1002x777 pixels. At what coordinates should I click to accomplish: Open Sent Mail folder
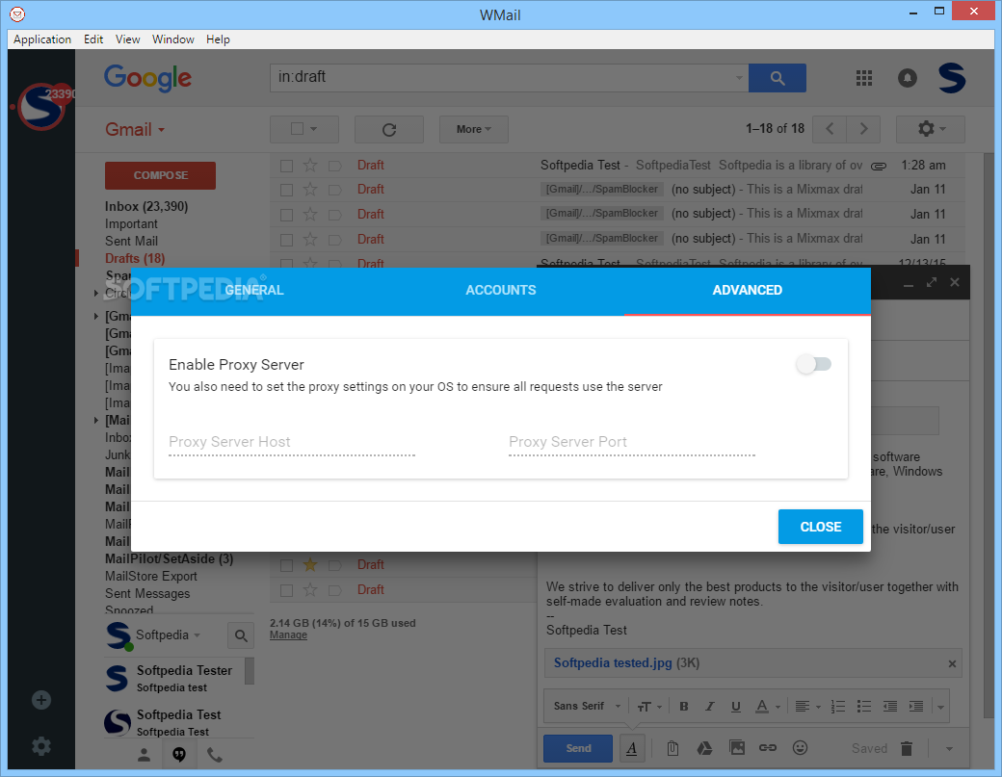pyautogui.click(x=132, y=242)
